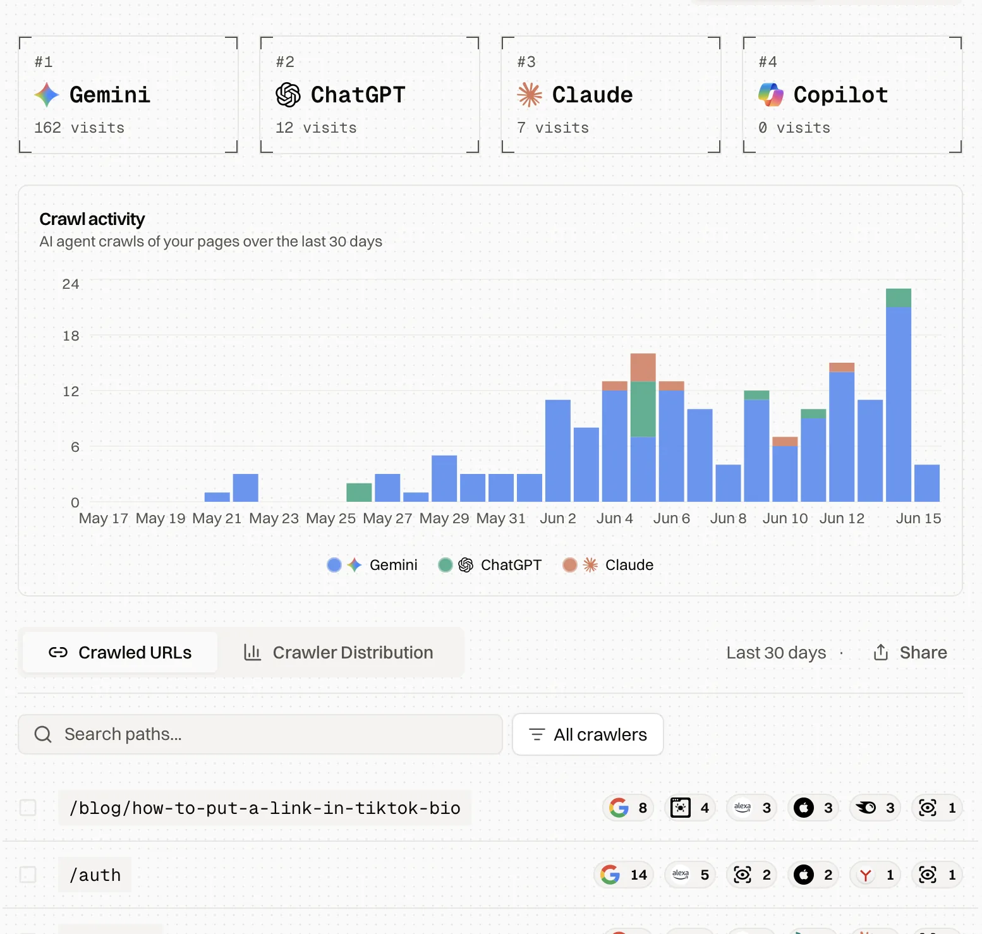Click the ChatGPT logo in the #2 card
The image size is (982, 934).
click(288, 95)
